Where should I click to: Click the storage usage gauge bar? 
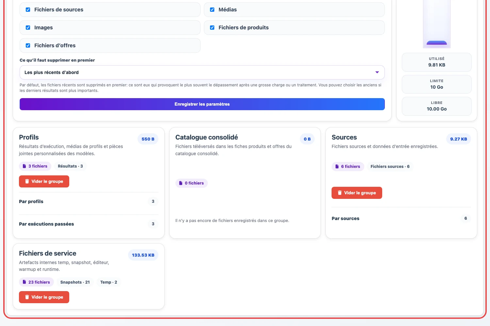tap(437, 23)
